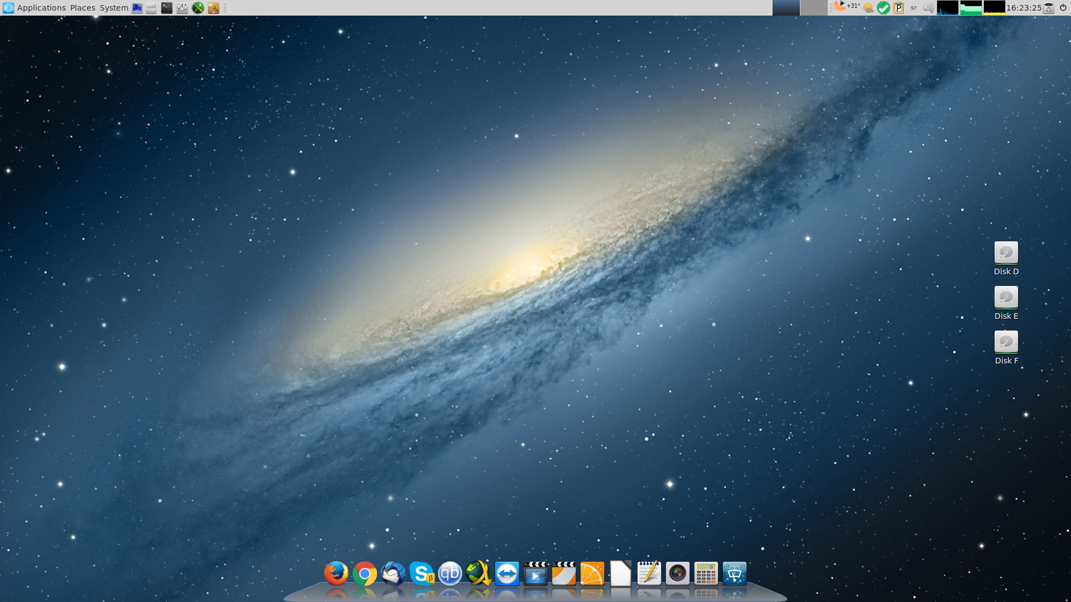Screen dimensions: 1071x602
Task: Open the Clementine music player dock icon
Action: pos(592,573)
